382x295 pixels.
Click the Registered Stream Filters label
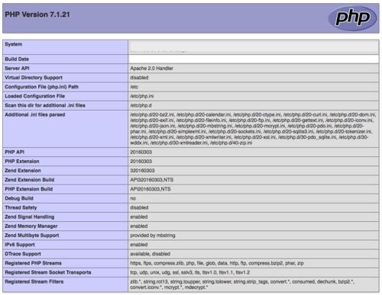[34, 281]
